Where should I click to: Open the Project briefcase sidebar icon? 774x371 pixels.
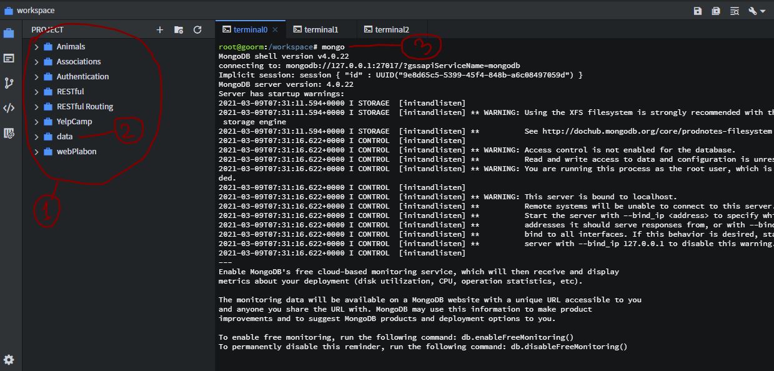point(9,33)
